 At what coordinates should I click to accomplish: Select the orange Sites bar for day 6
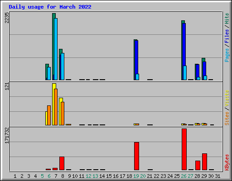pos(49,115)
